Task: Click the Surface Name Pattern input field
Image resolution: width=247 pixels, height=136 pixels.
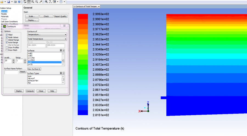Action: (x=11, y=72)
